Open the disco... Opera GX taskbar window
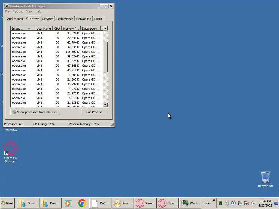Screen dimensions: 279x209 [168, 203]
